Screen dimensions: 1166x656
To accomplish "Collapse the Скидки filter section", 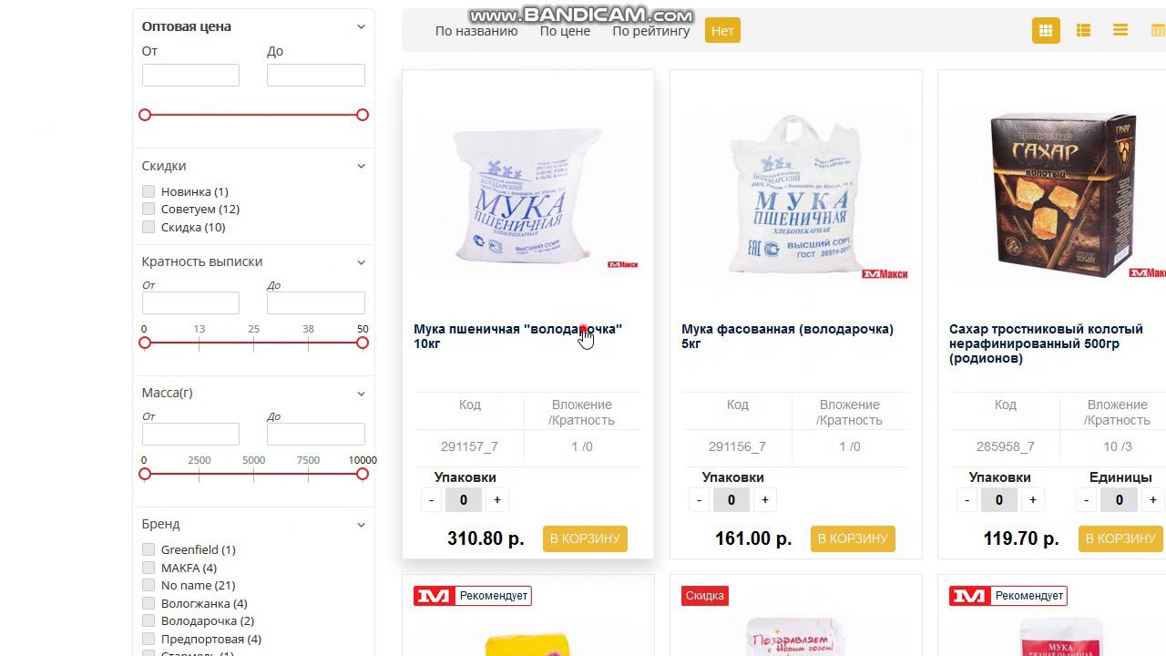I will [361, 166].
